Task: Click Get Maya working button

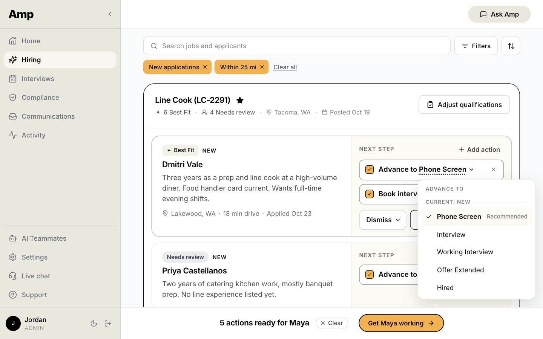Action: tap(401, 323)
